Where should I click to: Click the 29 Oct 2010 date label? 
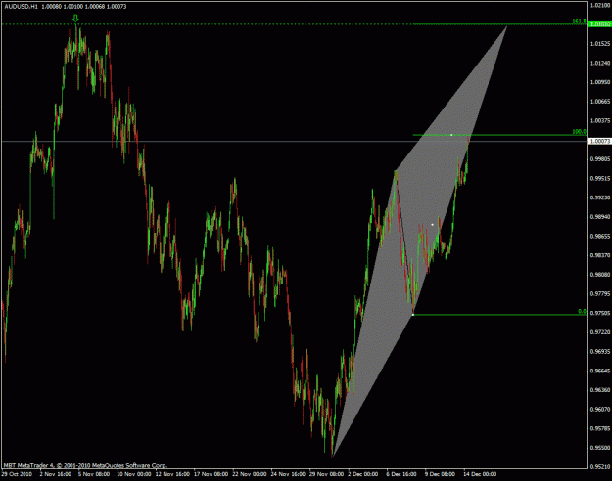[17, 474]
